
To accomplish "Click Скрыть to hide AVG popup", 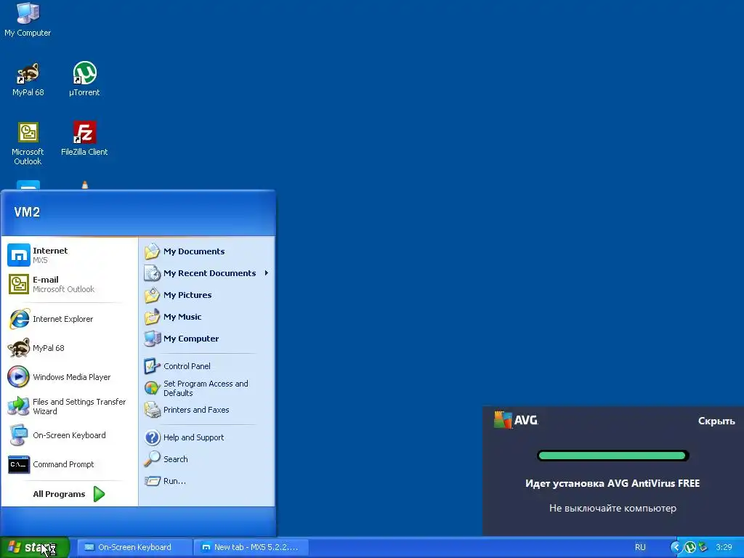I will [716, 421].
